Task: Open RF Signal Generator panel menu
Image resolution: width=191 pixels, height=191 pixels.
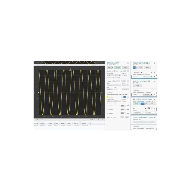Action: (x=154, y=99)
